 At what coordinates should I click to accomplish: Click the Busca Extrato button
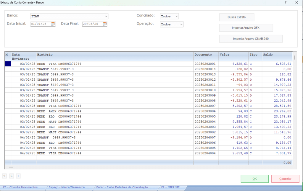point(236,17)
